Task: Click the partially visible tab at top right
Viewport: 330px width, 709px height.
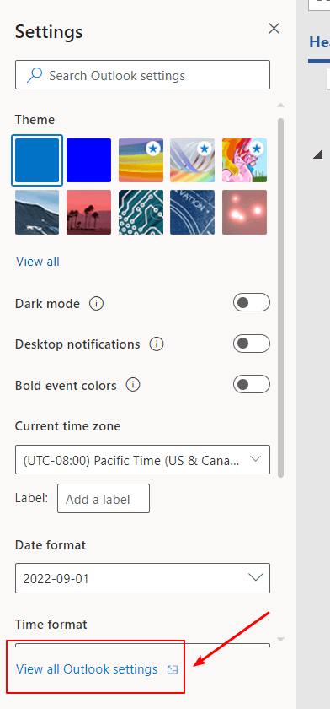Action: click(x=319, y=42)
